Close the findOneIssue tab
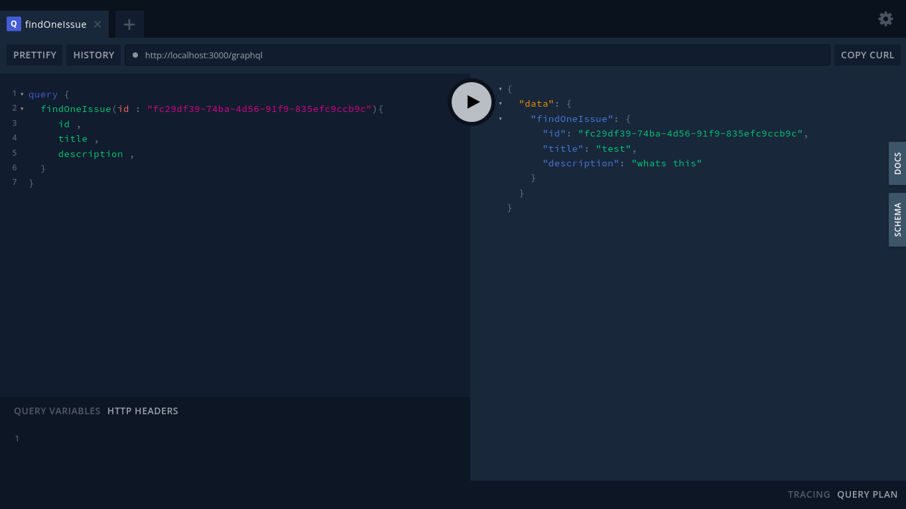Viewport: 906px width, 509px height. tap(97, 24)
